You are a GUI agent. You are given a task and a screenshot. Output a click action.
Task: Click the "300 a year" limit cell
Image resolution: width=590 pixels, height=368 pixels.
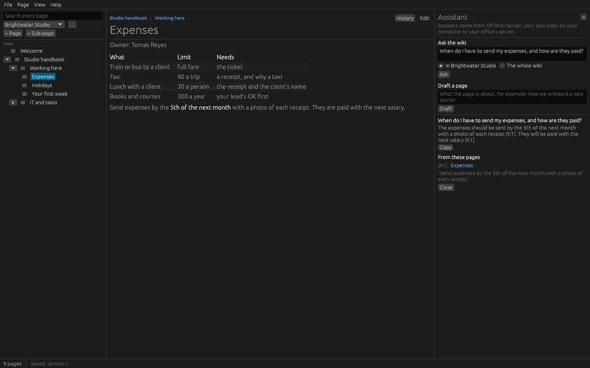click(x=191, y=97)
